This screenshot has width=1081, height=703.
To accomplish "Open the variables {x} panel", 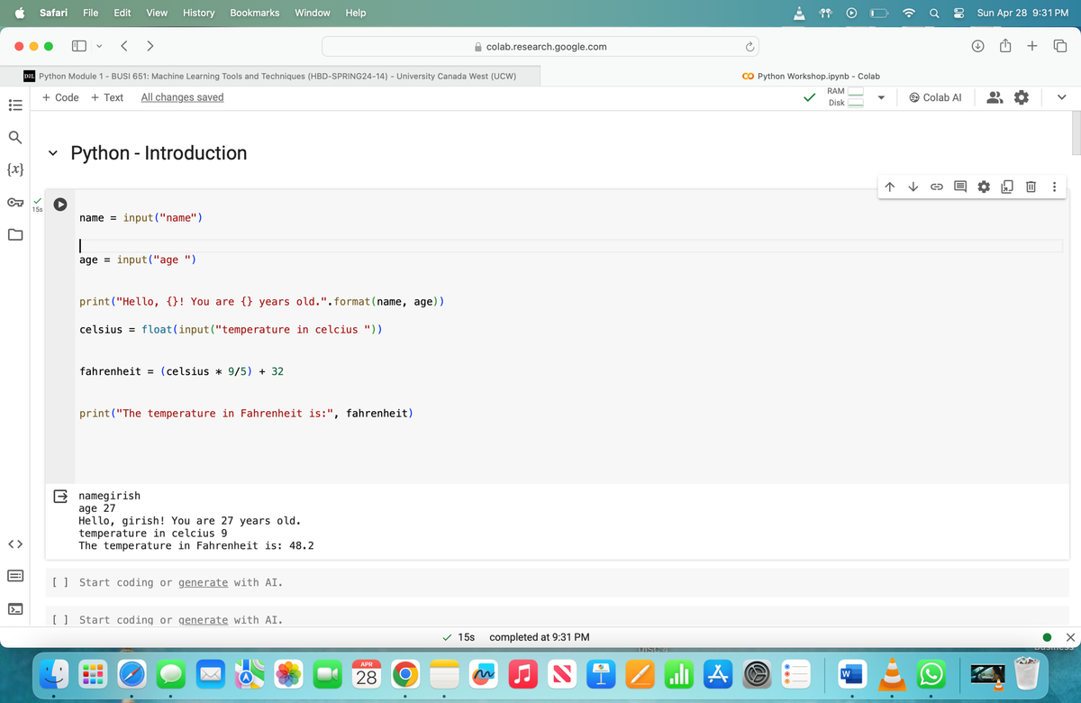I will click(x=14, y=169).
